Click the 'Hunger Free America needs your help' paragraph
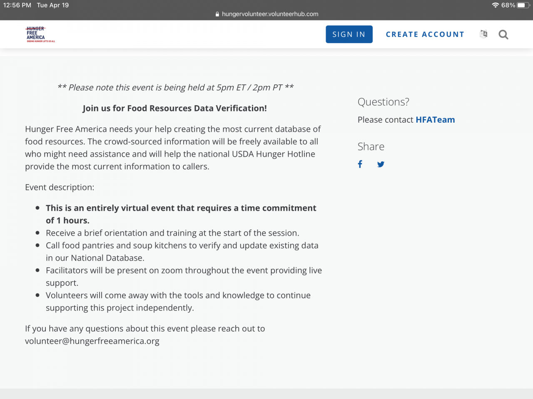Screen dimensions: 533x399 (173, 148)
